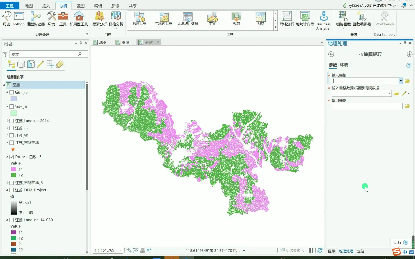Open the coordinate display format dropdown

point(244,251)
